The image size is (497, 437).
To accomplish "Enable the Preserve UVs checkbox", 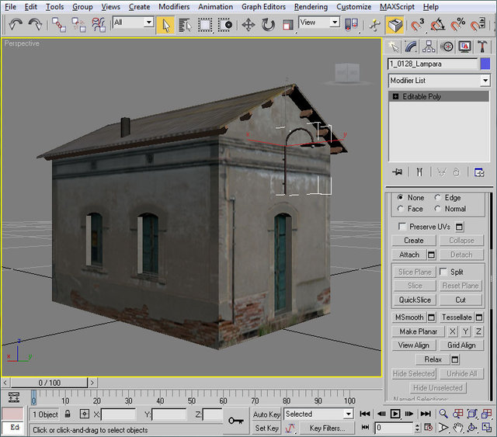I will point(401,227).
